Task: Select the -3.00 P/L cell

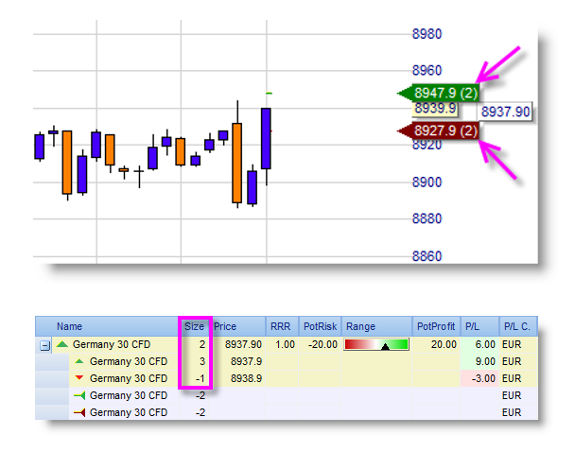Action: coord(479,378)
